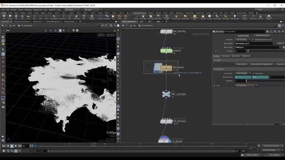Viewport: 285px width, 160px height.
Task: Select the Box shelf tool
Action: 4,17
